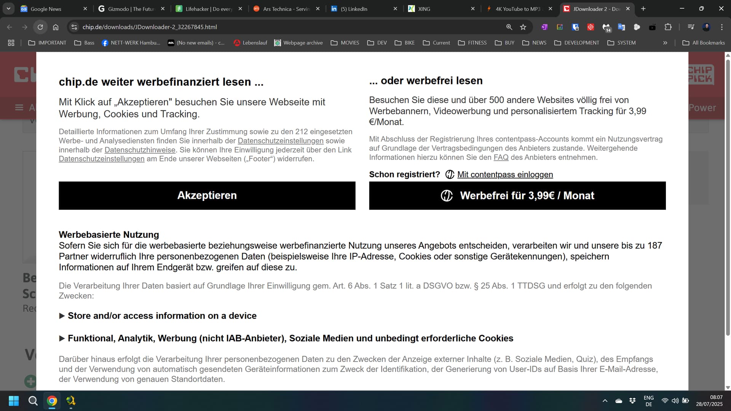Open the Chrome three-dot menu
Image resolution: width=731 pixels, height=411 pixels.
pyautogui.click(x=722, y=27)
